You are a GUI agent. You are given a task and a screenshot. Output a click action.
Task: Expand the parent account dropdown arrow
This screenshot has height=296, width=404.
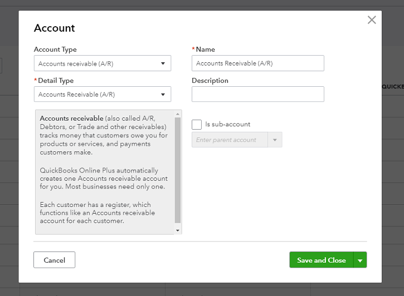(275, 140)
